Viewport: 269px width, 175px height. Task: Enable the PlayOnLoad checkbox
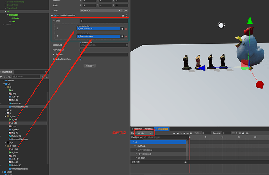coord(81,50)
